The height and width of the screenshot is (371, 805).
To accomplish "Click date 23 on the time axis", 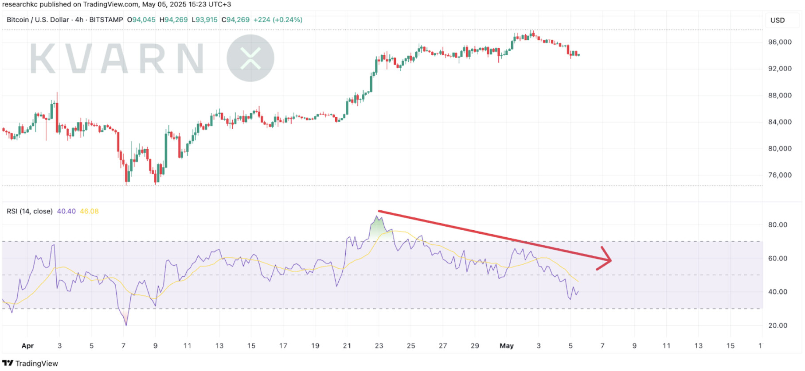I will (x=379, y=346).
